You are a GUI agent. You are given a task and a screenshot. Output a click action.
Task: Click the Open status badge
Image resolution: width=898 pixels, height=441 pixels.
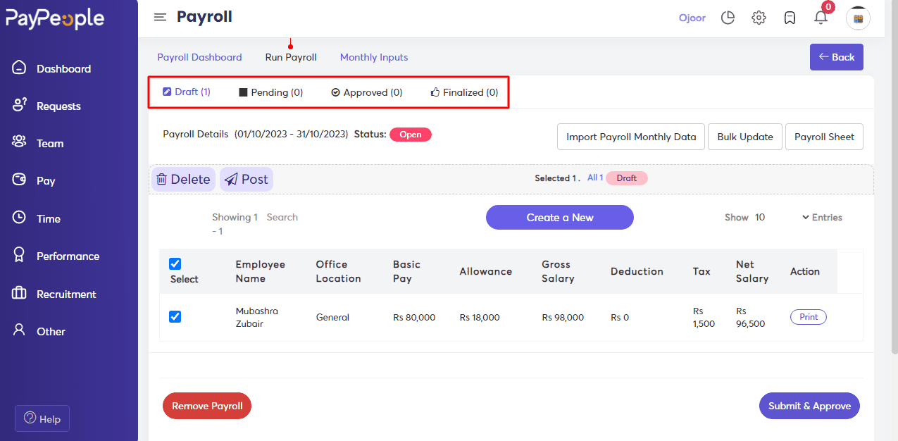coord(411,134)
